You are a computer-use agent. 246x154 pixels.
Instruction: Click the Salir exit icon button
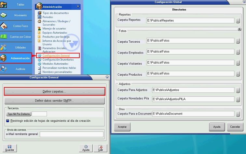[101, 147]
